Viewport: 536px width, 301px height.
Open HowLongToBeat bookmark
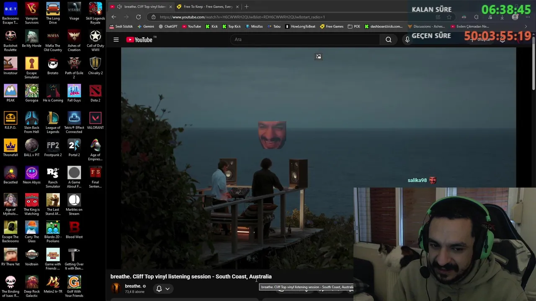pos(300,26)
